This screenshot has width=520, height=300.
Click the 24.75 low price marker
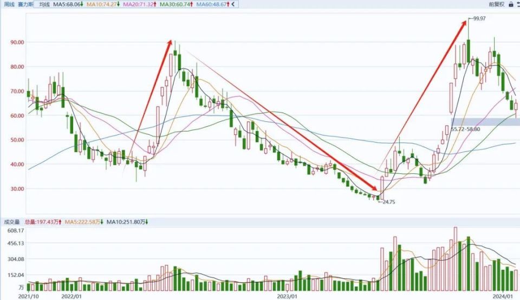click(387, 202)
